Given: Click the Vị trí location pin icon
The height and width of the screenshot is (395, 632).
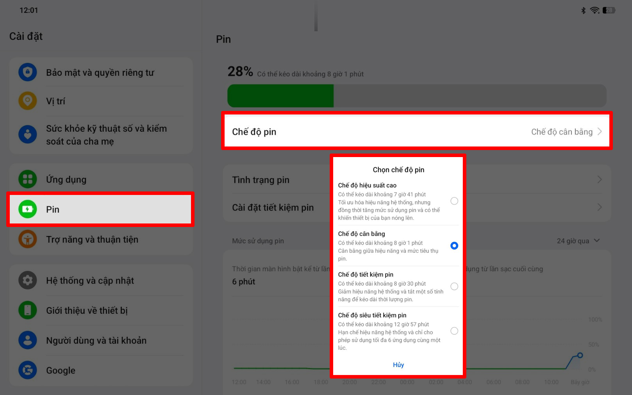Looking at the screenshot, I should click(x=28, y=101).
